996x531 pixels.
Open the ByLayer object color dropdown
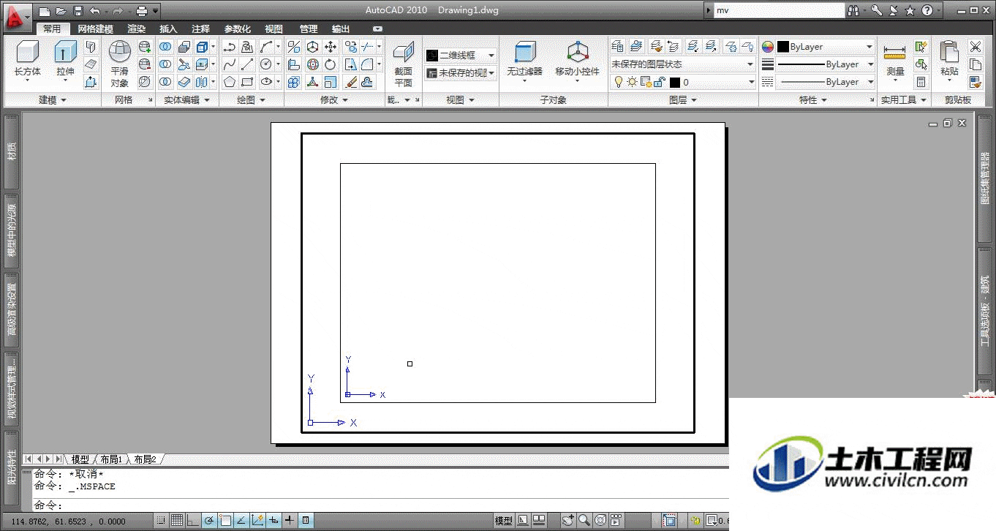tap(826, 47)
